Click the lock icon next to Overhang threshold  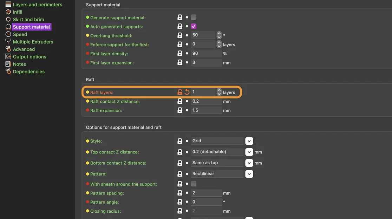[x=180, y=35]
